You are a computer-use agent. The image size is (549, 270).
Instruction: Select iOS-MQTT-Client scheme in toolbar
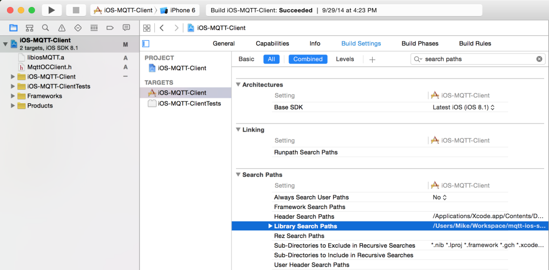pyautogui.click(x=123, y=10)
